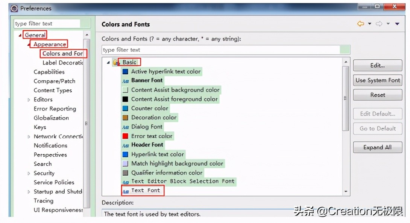Click the Edit... button
This screenshot has height=223, width=410.
(377, 65)
